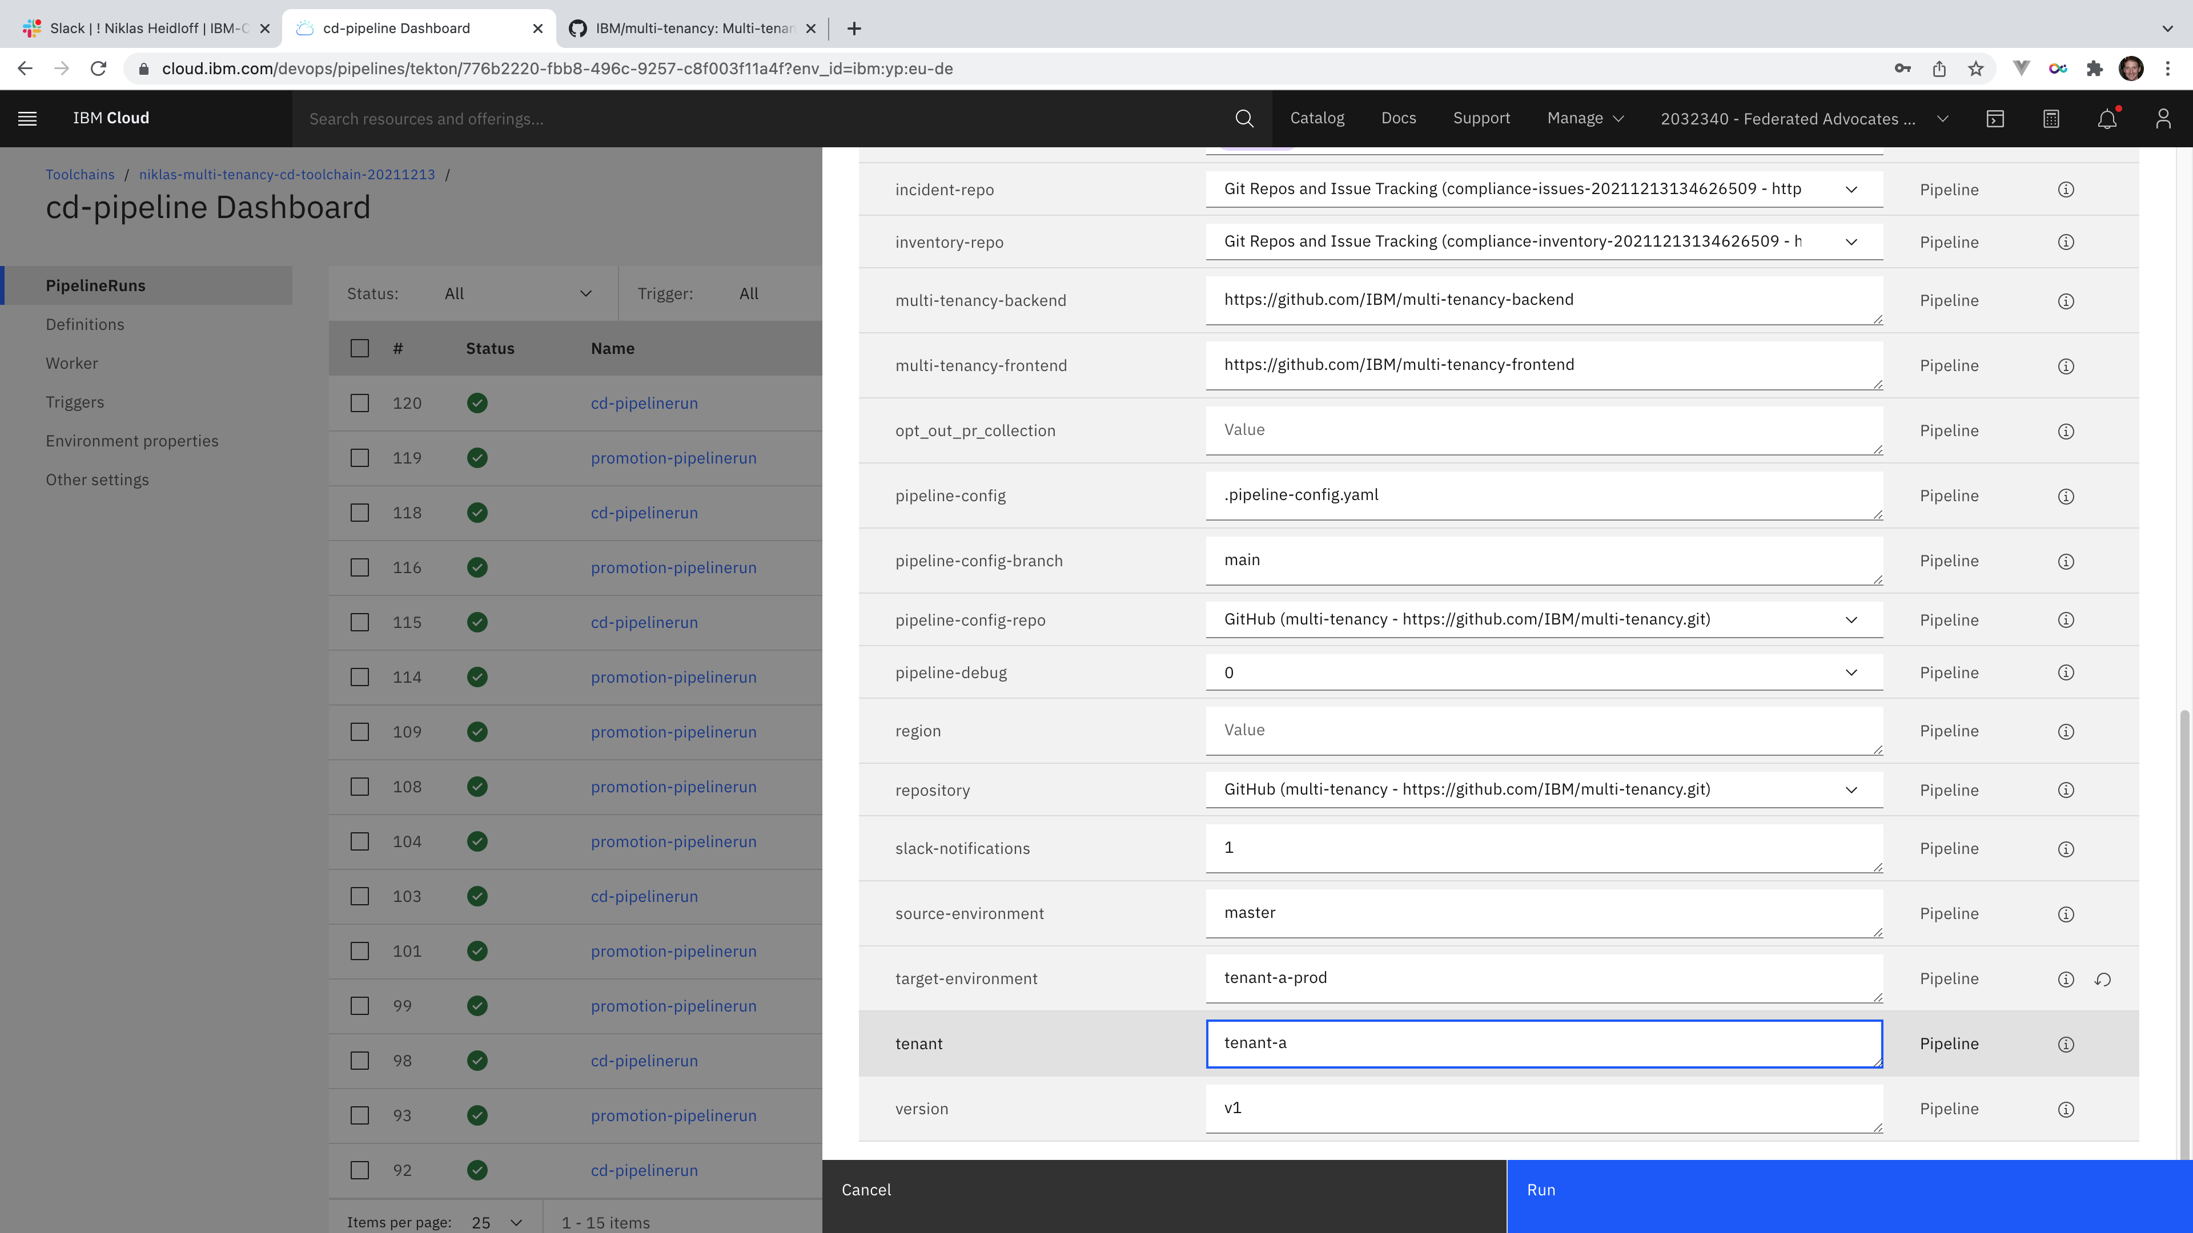Image resolution: width=2193 pixels, height=1233 pixels.
Task: Click the search magnifier icon in header
Action: (x=1244, y=118)
